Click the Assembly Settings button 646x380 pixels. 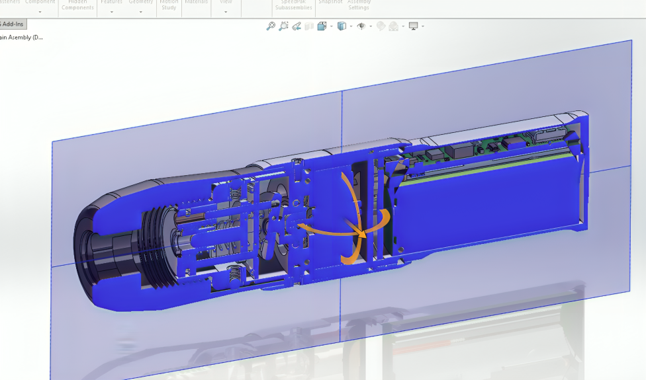tap(359, 5)
